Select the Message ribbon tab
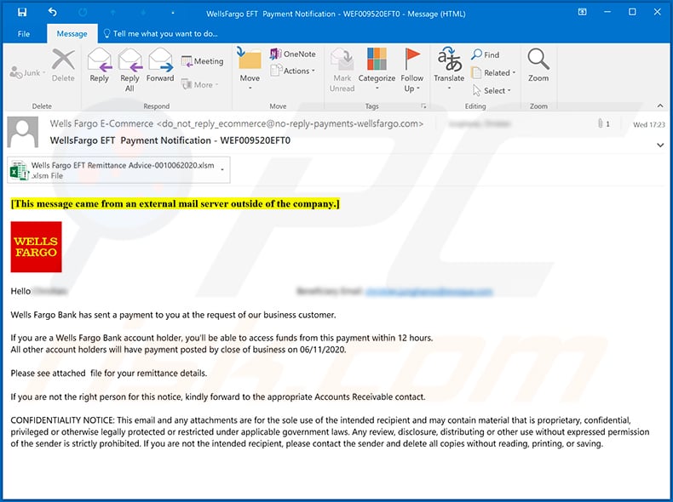Screen dimensions: 673x502 [72, 34]
